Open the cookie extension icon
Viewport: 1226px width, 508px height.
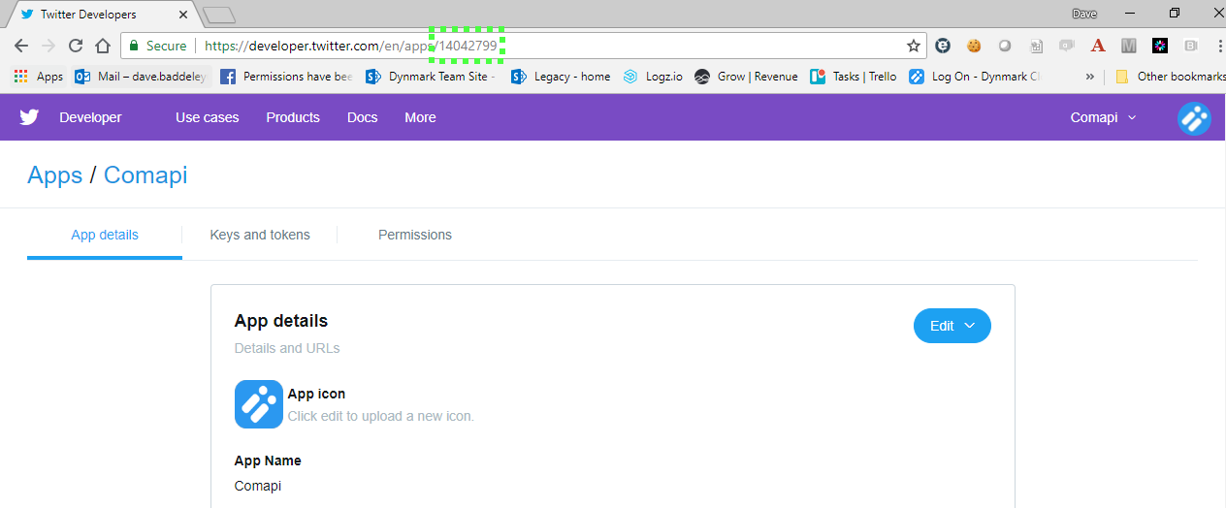coord(974,46)
